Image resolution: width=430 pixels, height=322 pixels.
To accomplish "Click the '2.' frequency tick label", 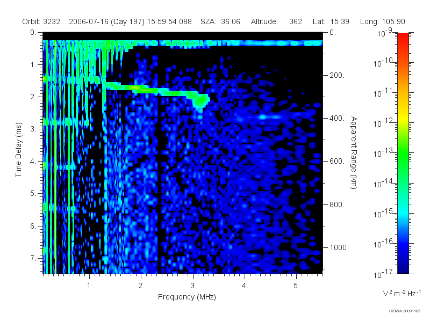I will click(141, 286).
